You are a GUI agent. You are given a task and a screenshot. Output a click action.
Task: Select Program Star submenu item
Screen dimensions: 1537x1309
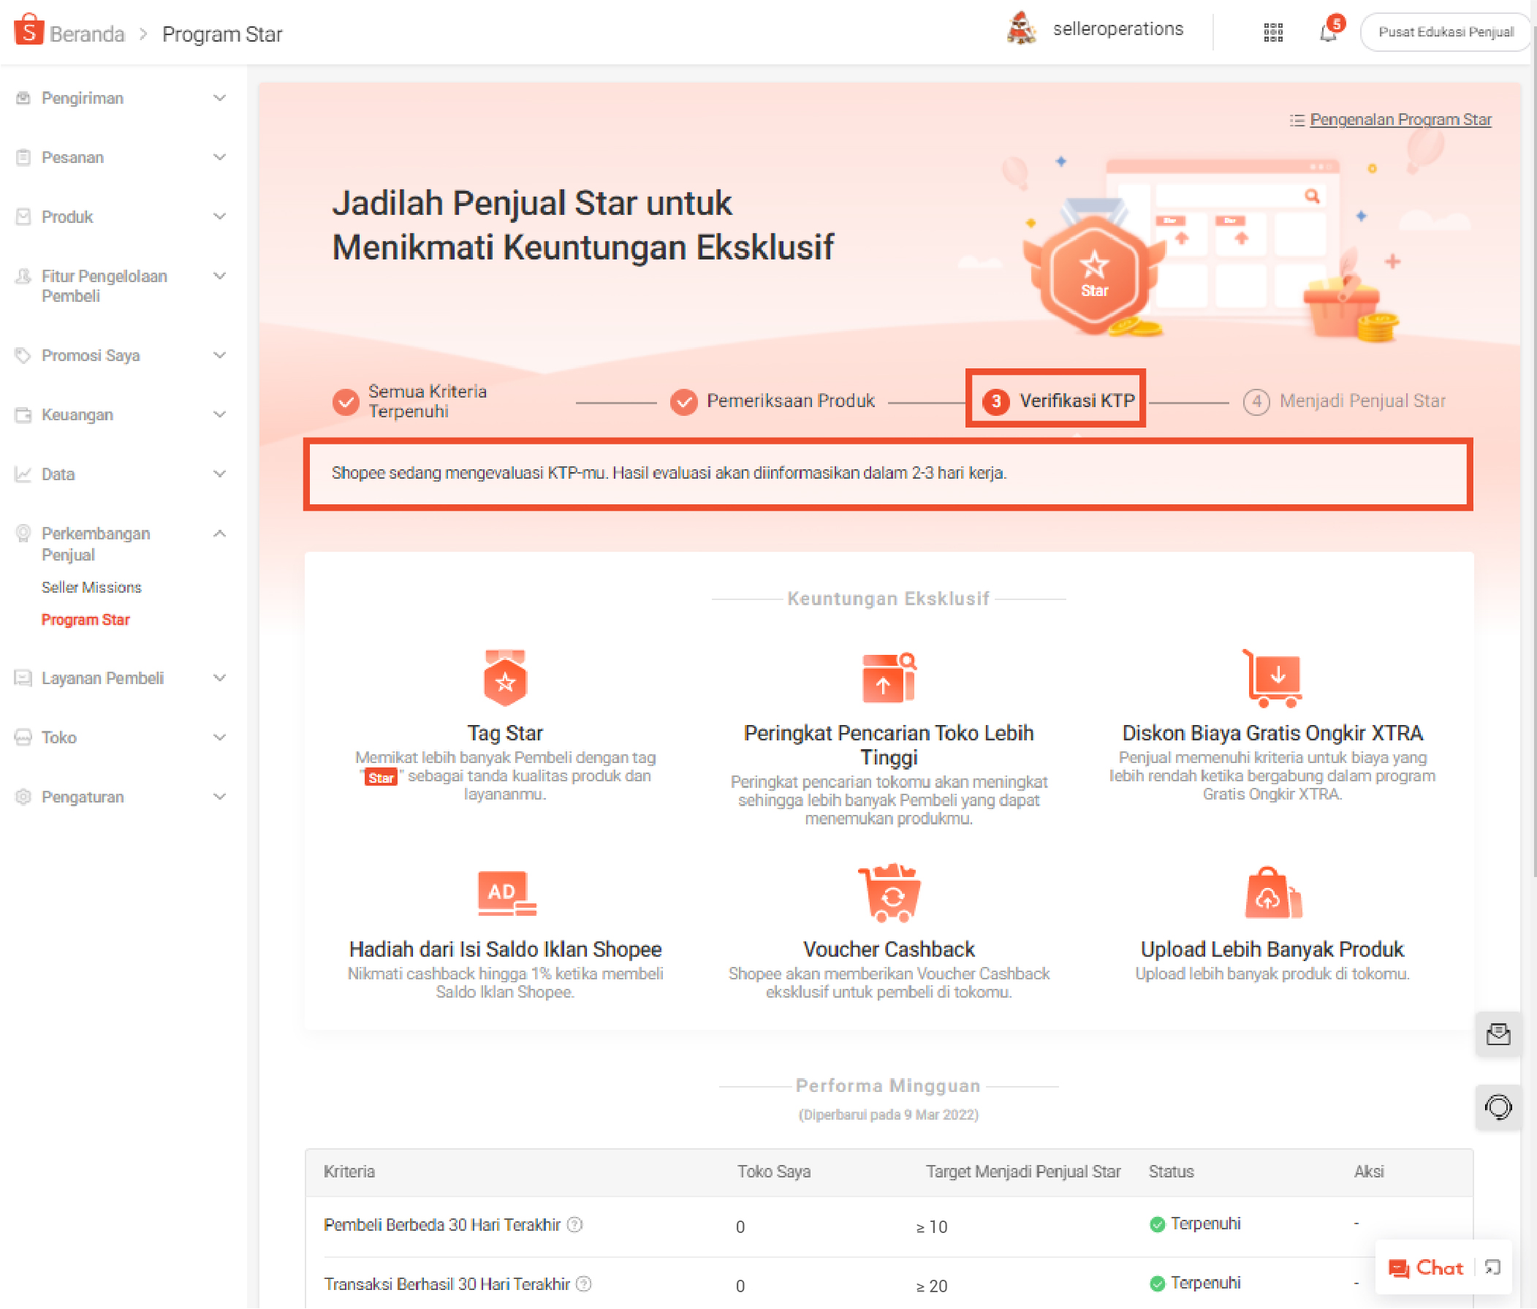point(86,620)
